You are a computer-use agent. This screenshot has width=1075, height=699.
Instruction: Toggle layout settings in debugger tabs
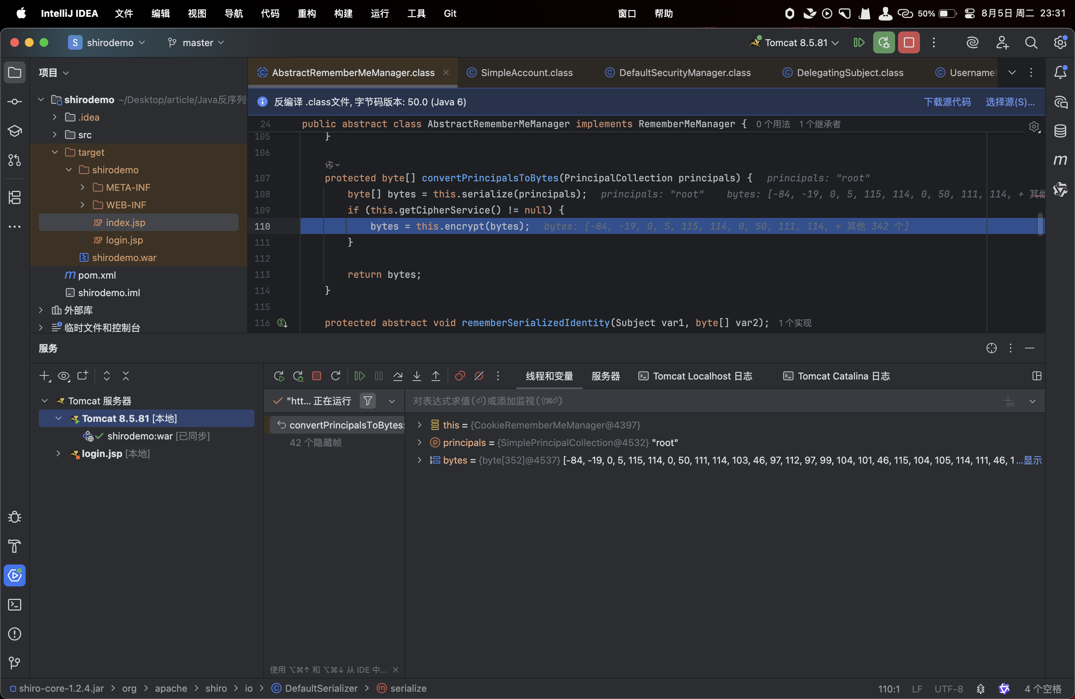1037,376
